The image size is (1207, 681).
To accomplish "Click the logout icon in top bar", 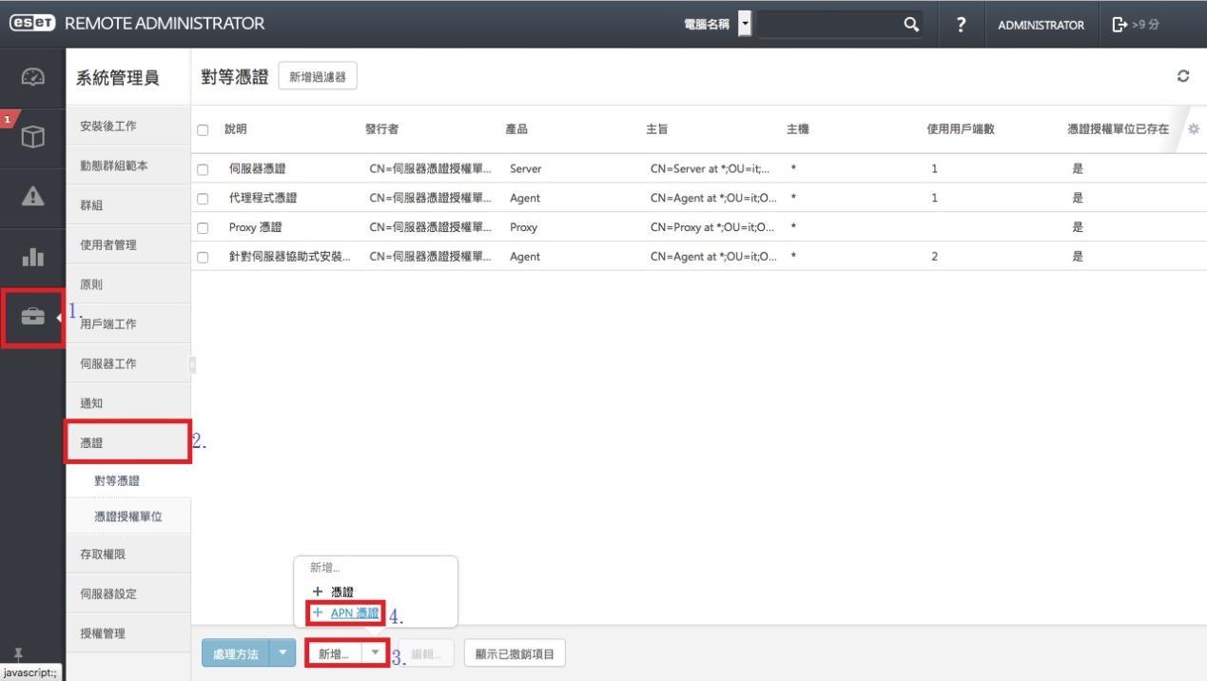I will (1119, 24).
